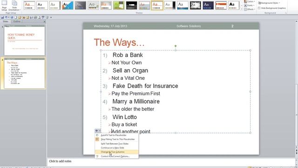Select slide 1 thumbnail 'How to Make Money Quick'
298x168 pixels.
point(24,41)
